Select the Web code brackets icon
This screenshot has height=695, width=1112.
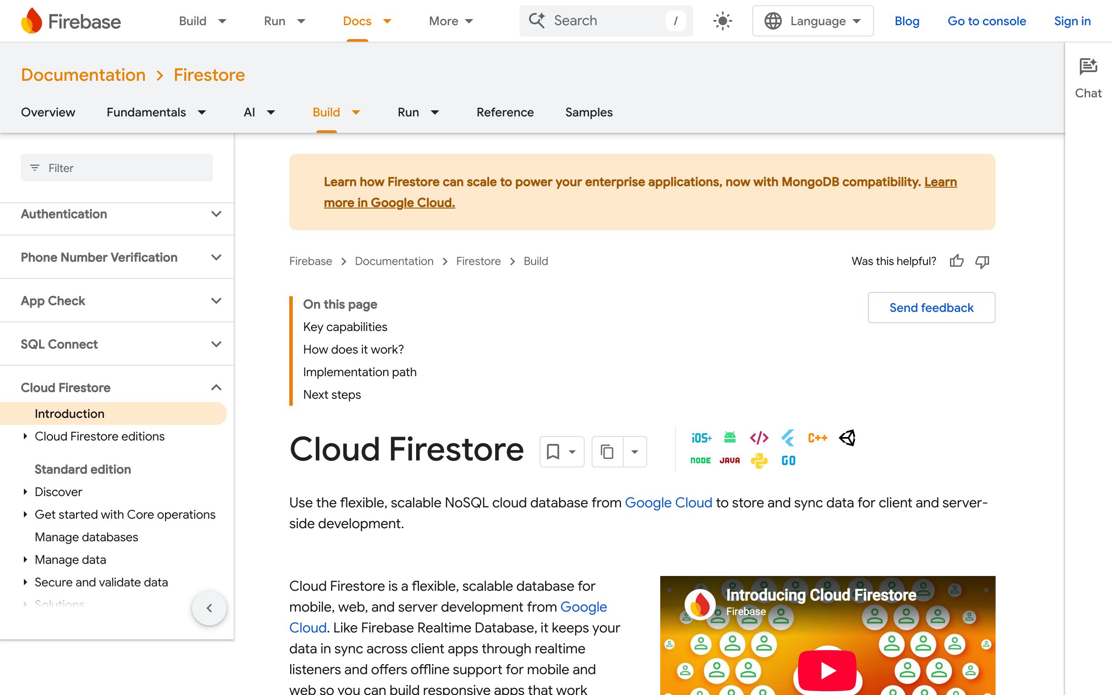pos(759,437)
